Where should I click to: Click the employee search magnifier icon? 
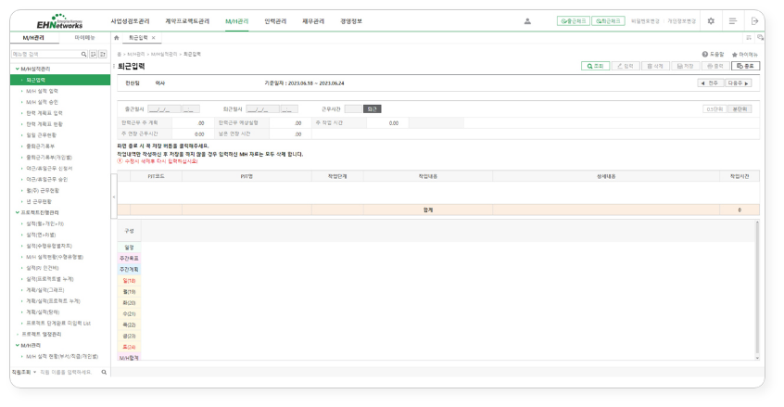point(104,372)
